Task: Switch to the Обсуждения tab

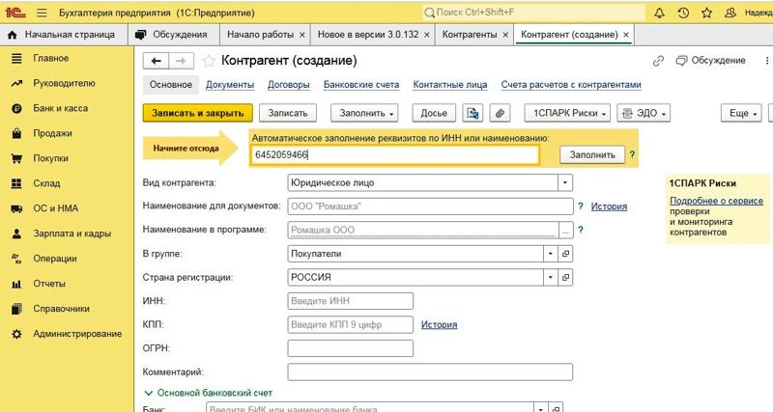Action: pyautogui.click(x=172, y=35)
